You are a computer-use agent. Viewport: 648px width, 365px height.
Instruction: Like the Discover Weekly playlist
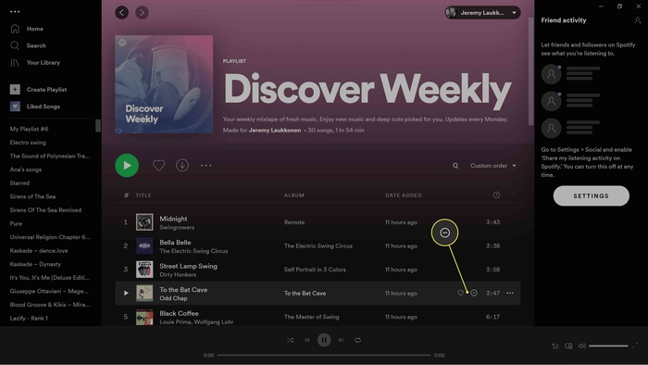point(158,165)
